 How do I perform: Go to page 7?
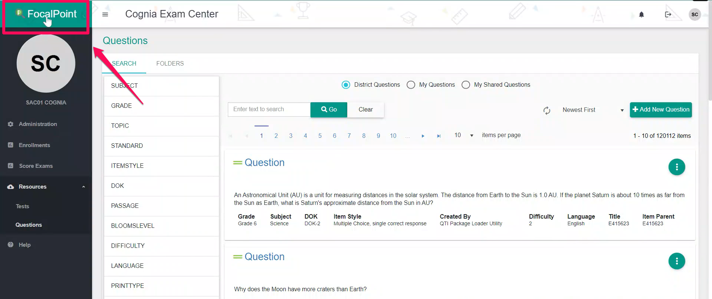[x=349, y=136]
